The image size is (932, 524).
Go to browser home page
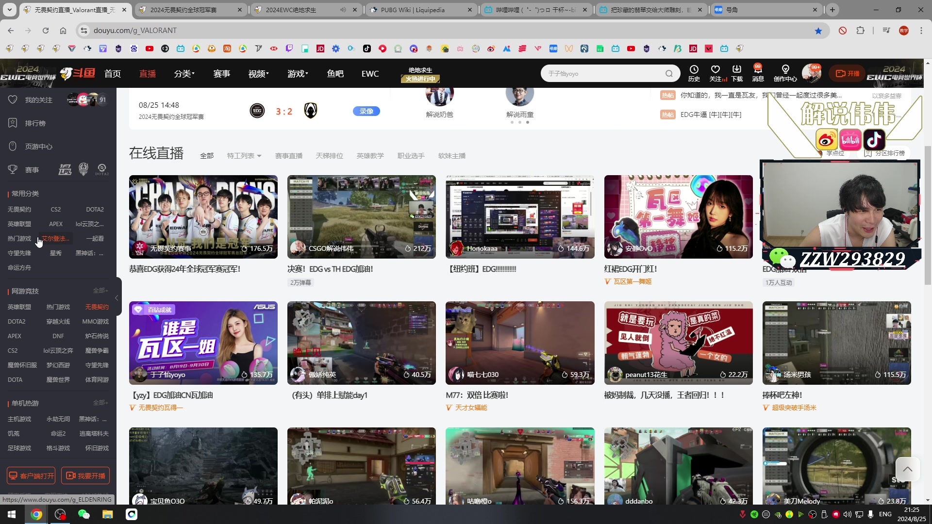(x=63, y=31)
